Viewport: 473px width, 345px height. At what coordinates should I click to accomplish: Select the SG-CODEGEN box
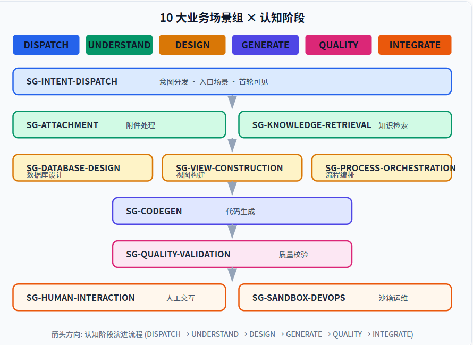tap(232, 211)
